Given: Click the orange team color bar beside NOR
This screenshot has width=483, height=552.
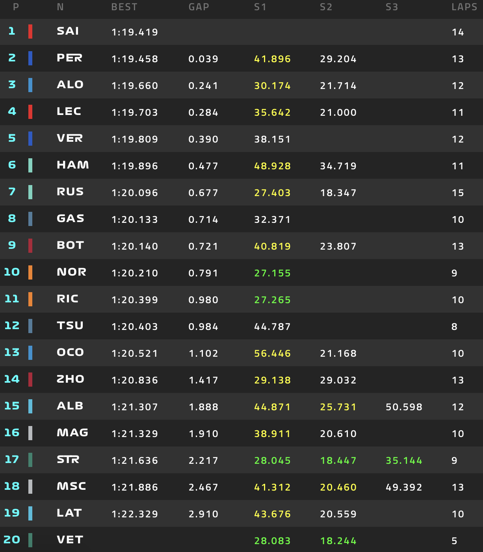Looking at the screenshot, I should pyautogui.click(x=30, y=272).
